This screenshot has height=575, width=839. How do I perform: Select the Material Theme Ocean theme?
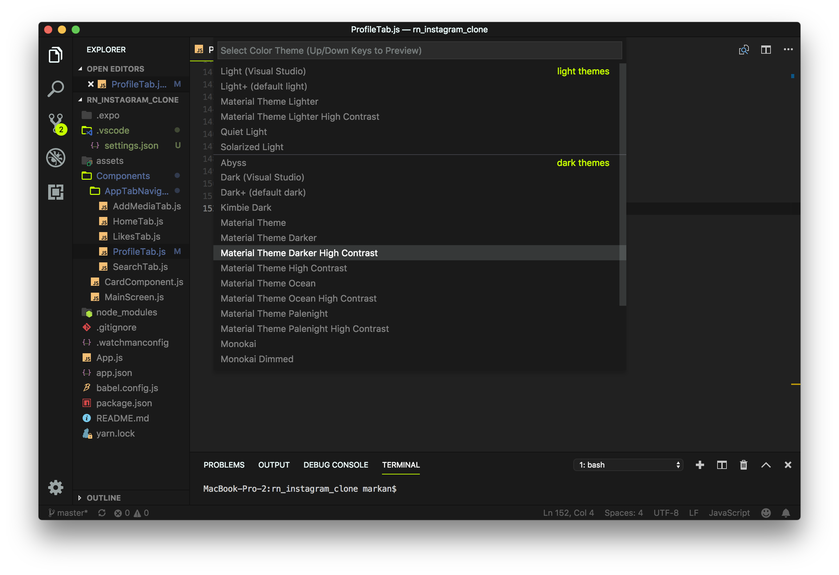(x=268, y=283)
